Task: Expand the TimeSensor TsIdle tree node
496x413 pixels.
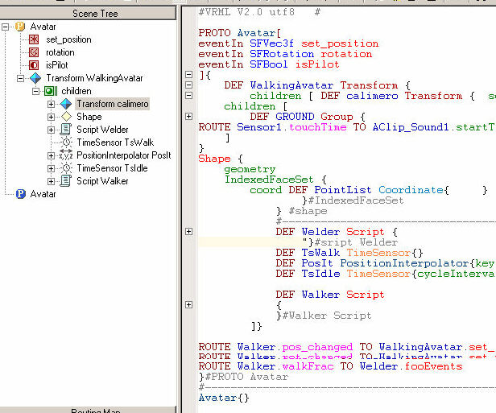Action: click(51, 168)
